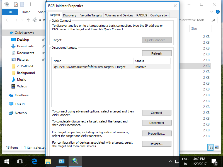Click the search magnifier in Explorer

[213, 20]
